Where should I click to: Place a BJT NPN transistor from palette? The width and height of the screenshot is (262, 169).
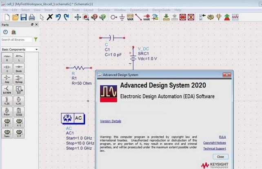pyautogui.click(x=7, y=90)
